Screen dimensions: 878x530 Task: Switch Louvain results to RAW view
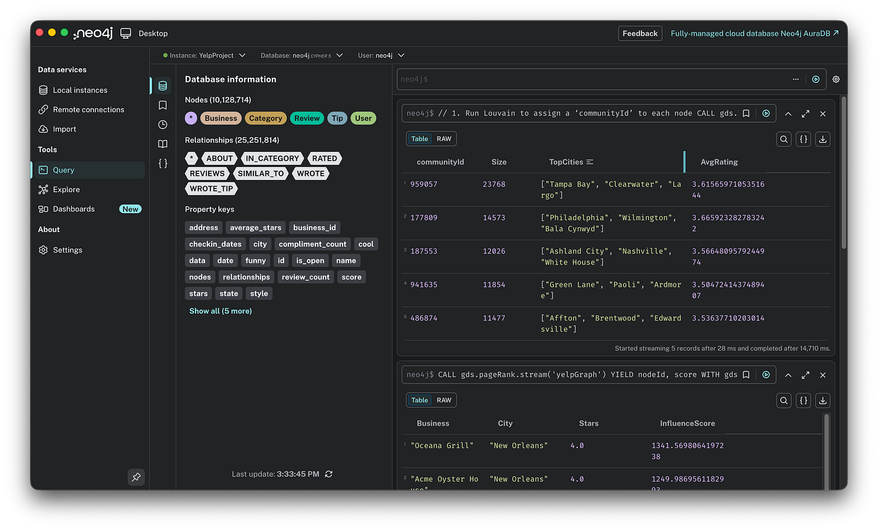pyautogui.click(x=444, y=139)
